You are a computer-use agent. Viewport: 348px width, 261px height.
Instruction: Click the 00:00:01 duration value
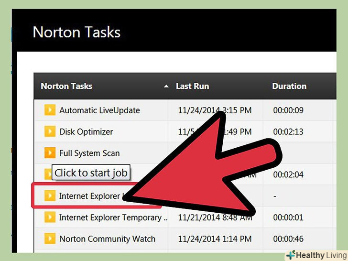click(x=288, y=217)
